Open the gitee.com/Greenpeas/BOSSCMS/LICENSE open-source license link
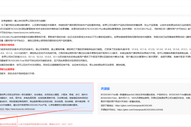 140,110
